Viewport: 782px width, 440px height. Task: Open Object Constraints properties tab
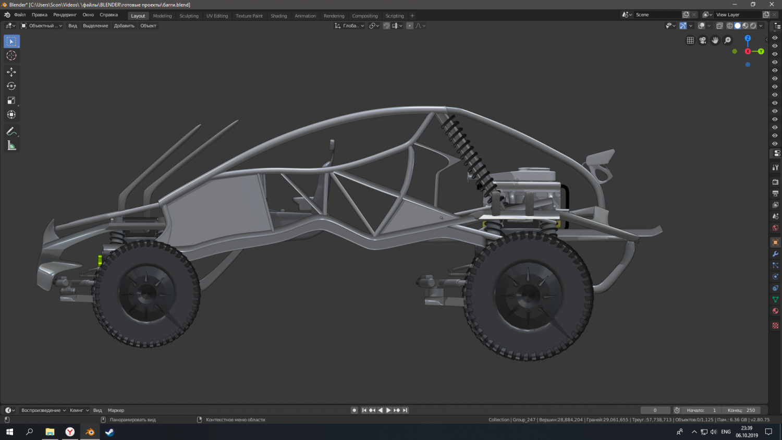click(x=776, y=288)
